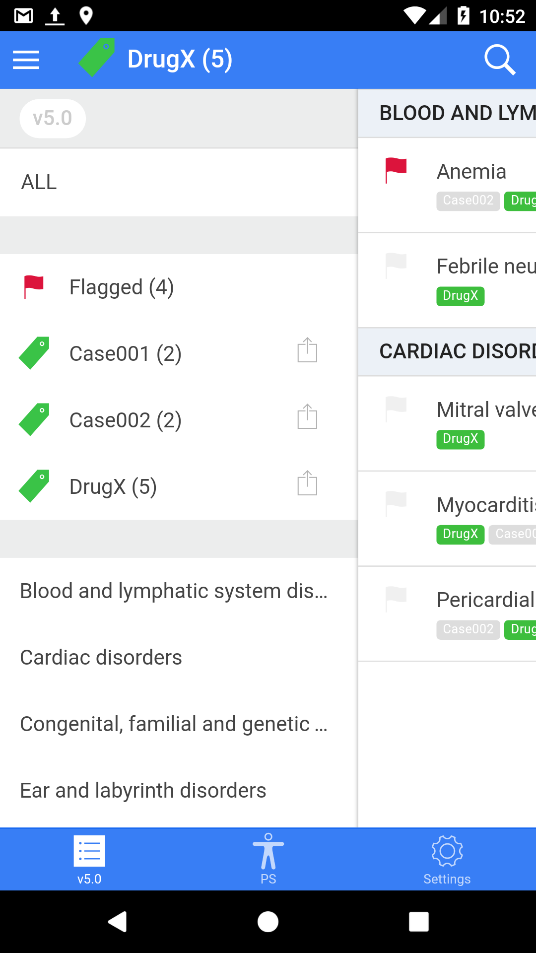The height and width of the screenshot is (953, 536).
Task: Tap DrugX tag under Myocarditis
Action: point(460,534)
